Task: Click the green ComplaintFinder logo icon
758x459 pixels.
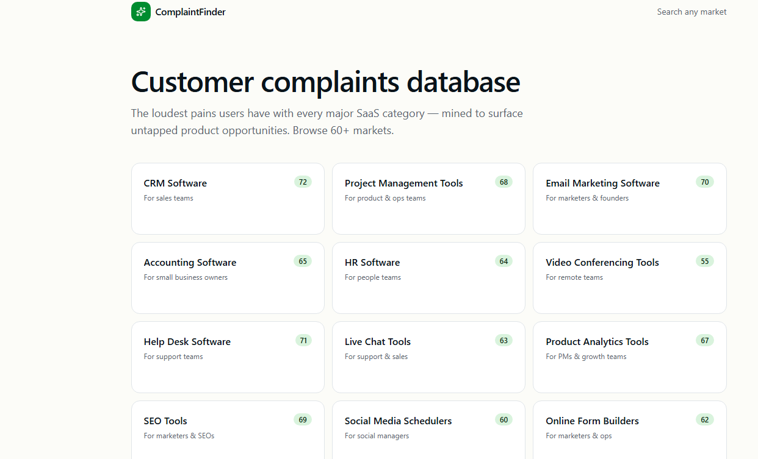Action: coord(141,12)
